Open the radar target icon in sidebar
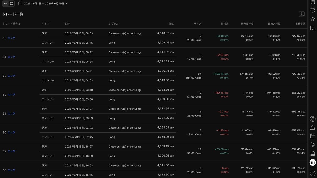The width and height of the screenshot is (317, 178). (313, 119)
